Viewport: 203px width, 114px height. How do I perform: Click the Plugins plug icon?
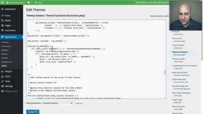point(3,71)
